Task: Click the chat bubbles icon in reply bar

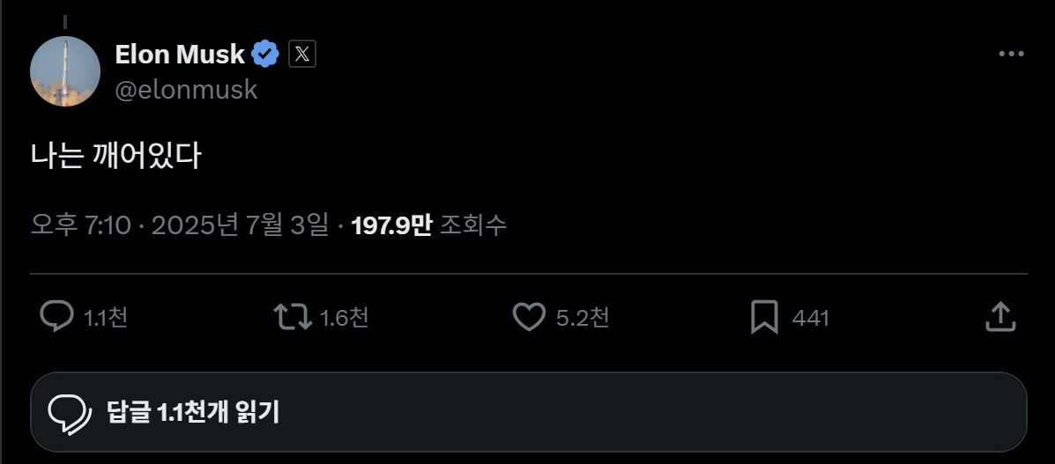Action: [x=70, y=414]
